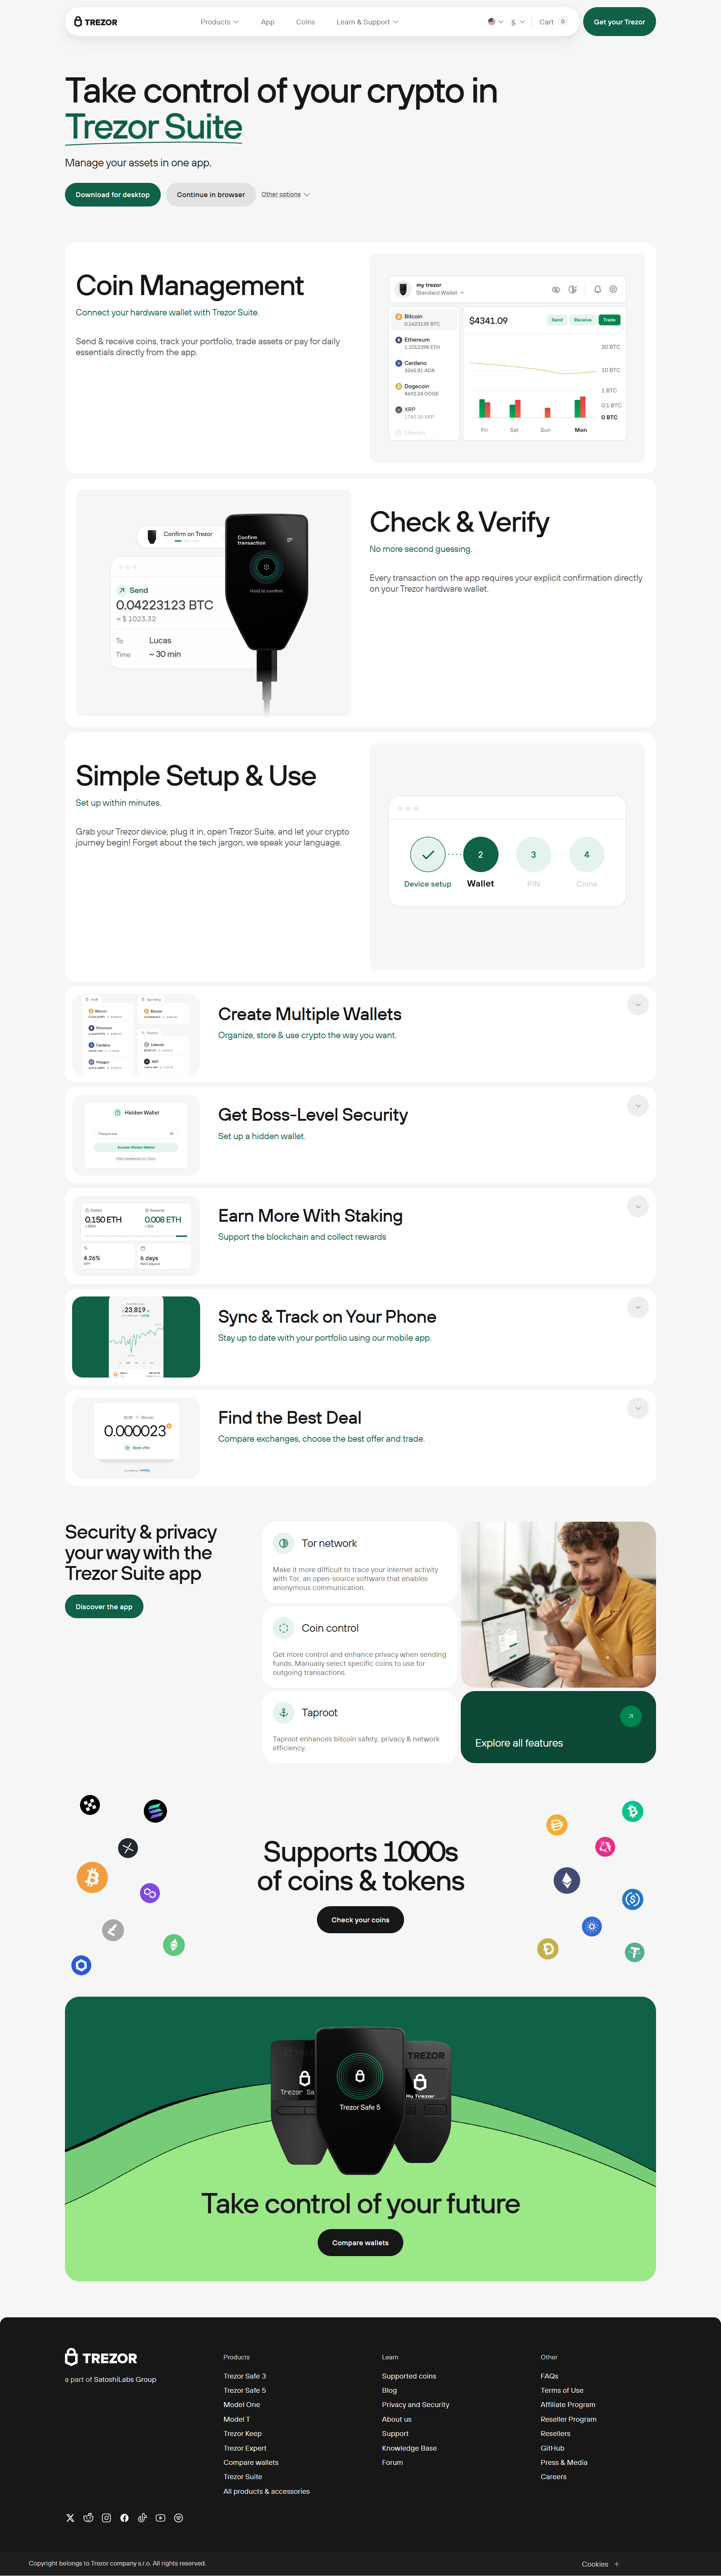This screenshot has height=2576, width=721.
Task: Open the Other options dropdown
Action: [x=285, y=194]
